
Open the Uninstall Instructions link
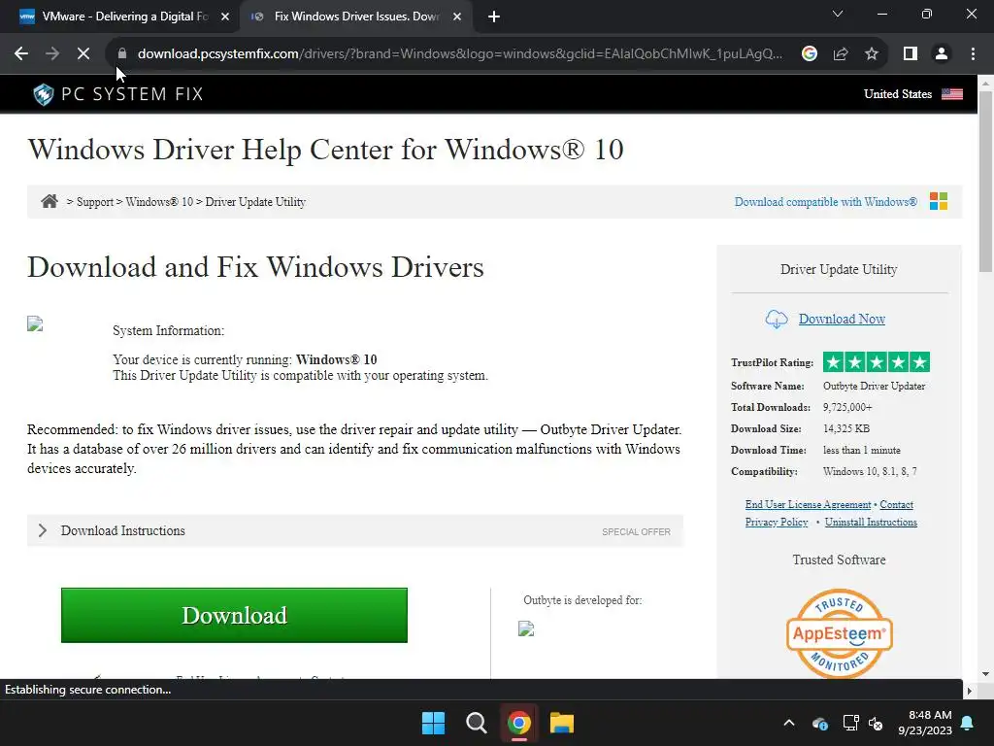(x=871, y=522)
